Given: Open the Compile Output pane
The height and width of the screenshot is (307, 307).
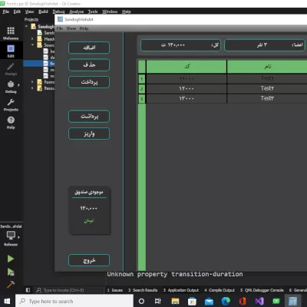Looking at the screenshot, I should [220, 290].
